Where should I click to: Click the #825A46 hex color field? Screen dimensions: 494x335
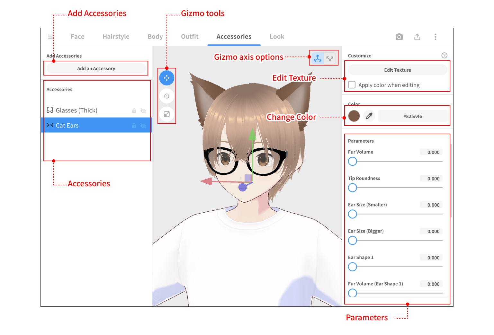click(x=412, y=116)
